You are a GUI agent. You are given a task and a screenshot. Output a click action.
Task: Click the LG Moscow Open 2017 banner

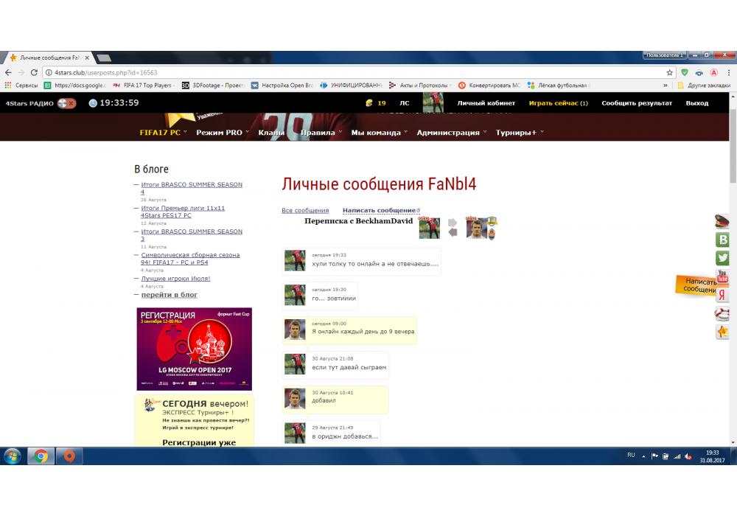195,349
